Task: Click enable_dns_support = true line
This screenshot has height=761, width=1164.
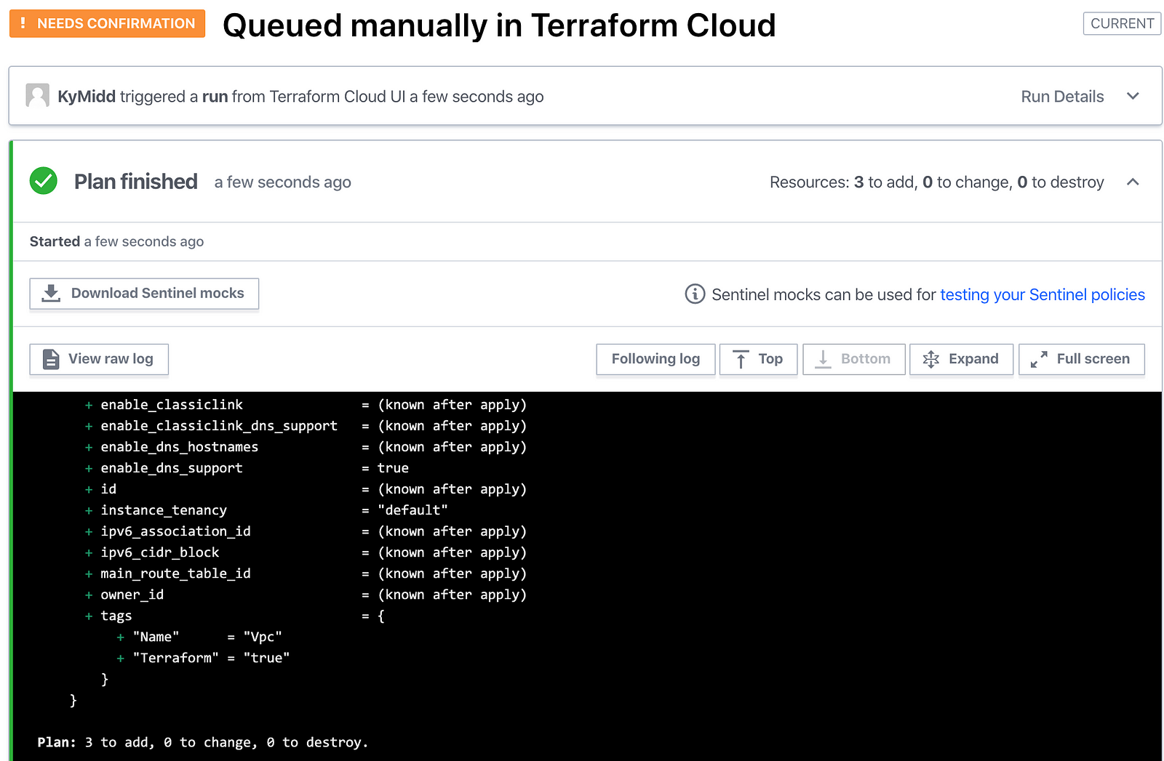Action: (247, 468)
